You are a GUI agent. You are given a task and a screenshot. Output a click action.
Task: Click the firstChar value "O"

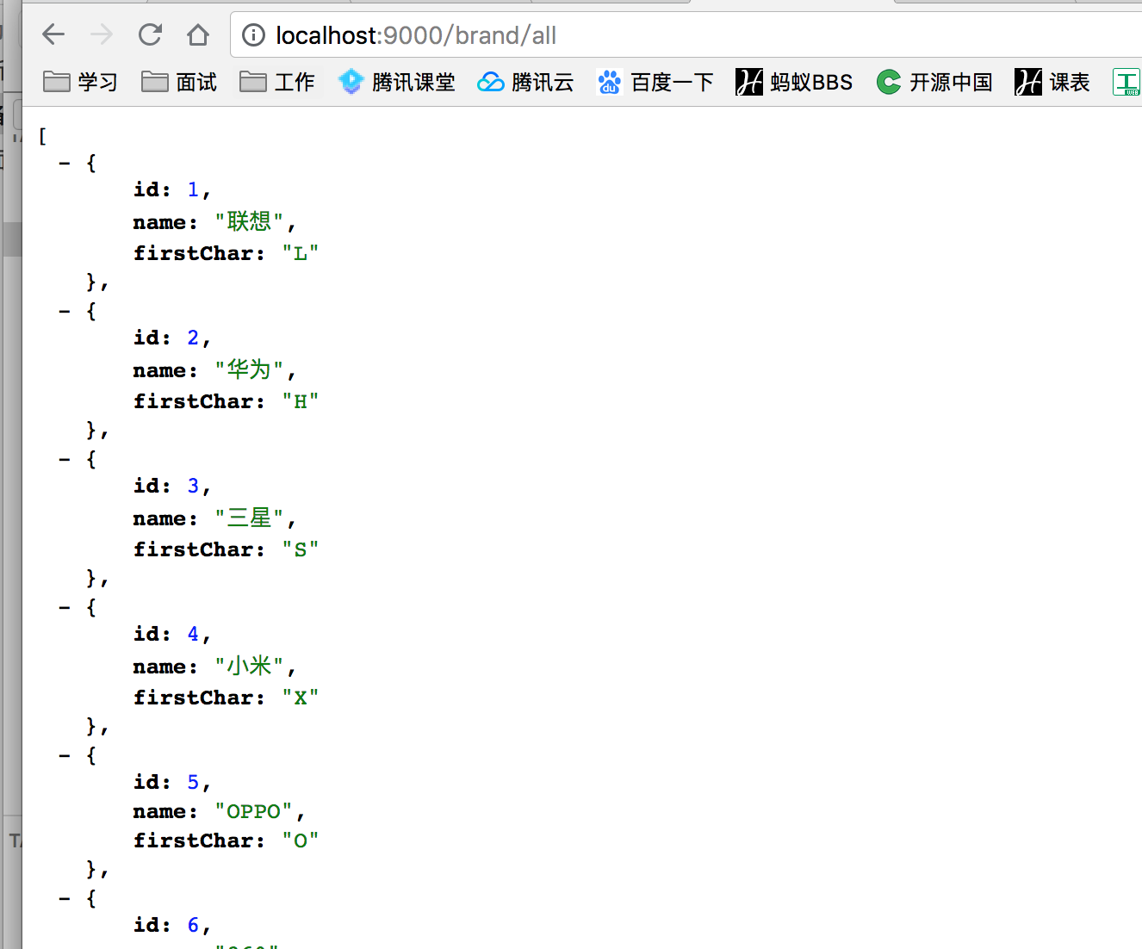pos(301,840)
